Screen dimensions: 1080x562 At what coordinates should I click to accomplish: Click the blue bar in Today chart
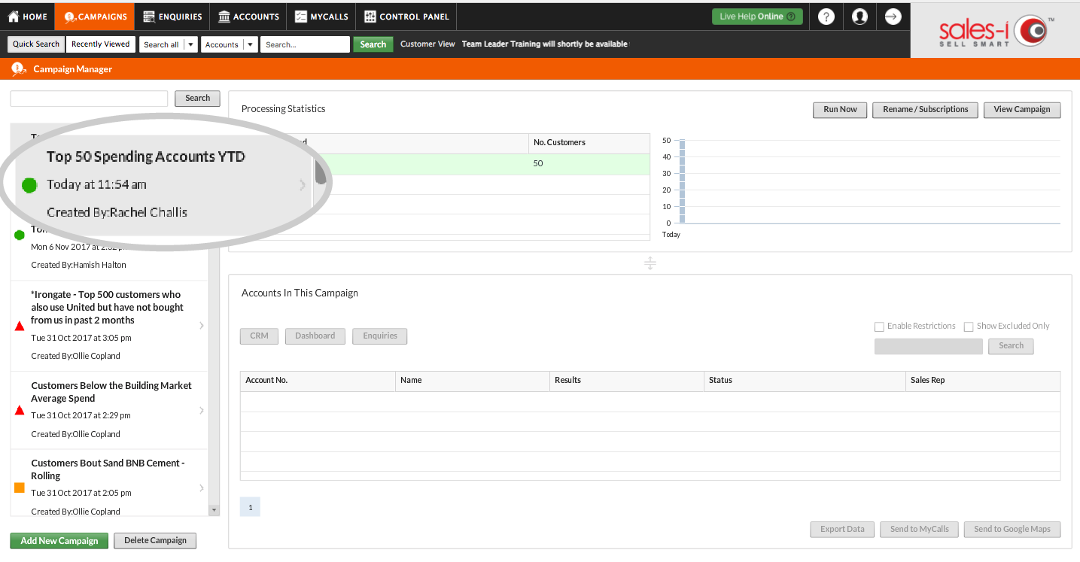pos(682,181)
